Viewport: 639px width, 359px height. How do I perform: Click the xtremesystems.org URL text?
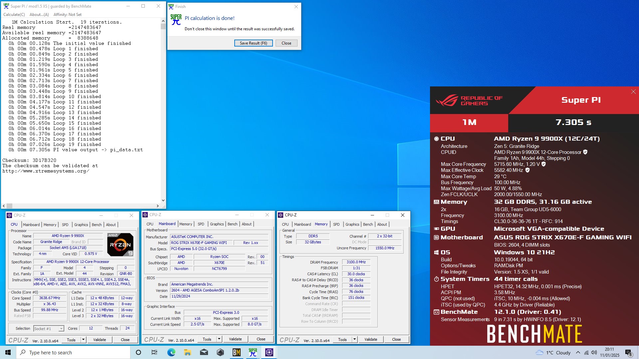[x=46, y=171]
